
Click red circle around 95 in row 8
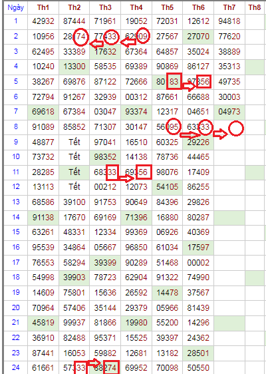pyautogui.click(x=174, y=126)
